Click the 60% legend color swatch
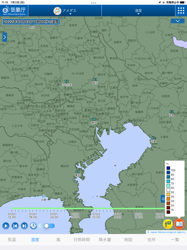The height and width of the screenshot is (250, 187). [x=168, y=186]
